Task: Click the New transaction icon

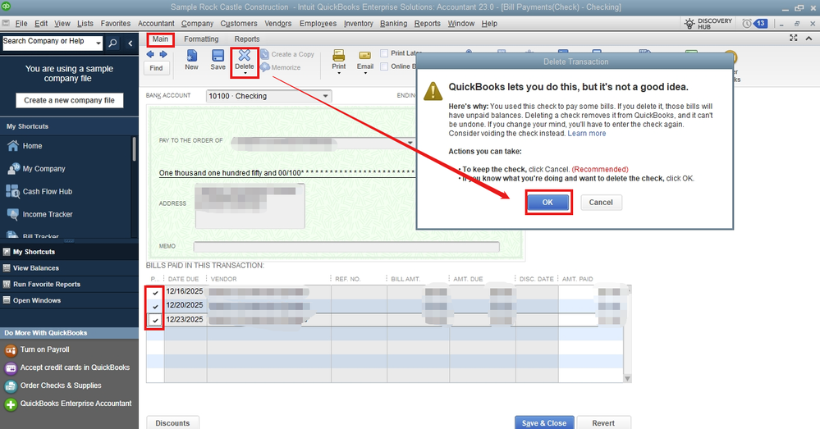Action: 191,56
